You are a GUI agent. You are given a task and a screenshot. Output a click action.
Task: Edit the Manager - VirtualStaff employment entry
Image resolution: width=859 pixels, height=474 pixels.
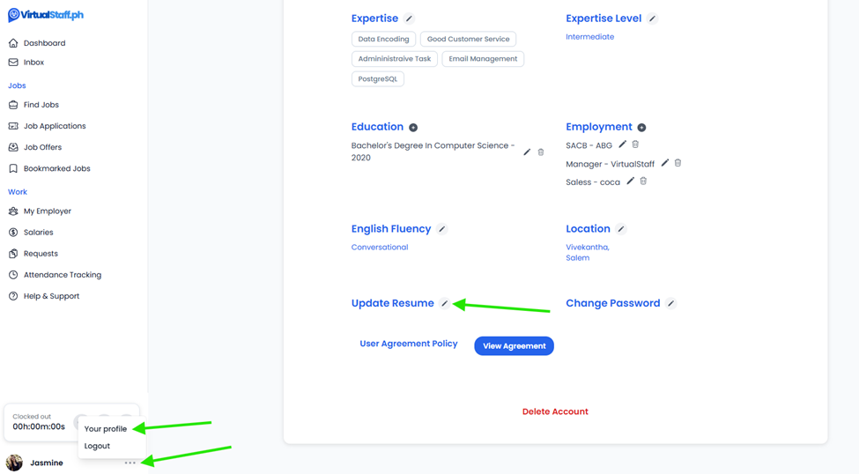[664, 163]
